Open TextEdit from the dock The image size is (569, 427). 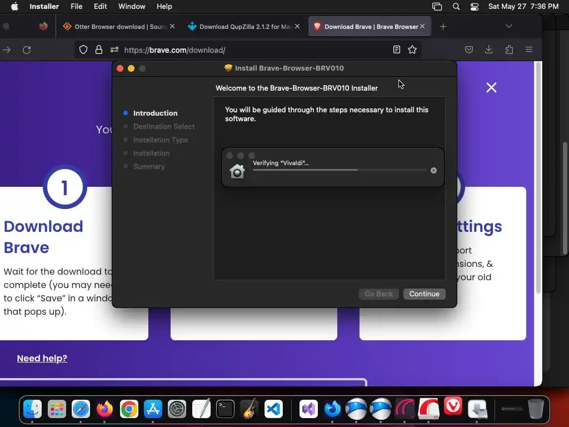201,409
